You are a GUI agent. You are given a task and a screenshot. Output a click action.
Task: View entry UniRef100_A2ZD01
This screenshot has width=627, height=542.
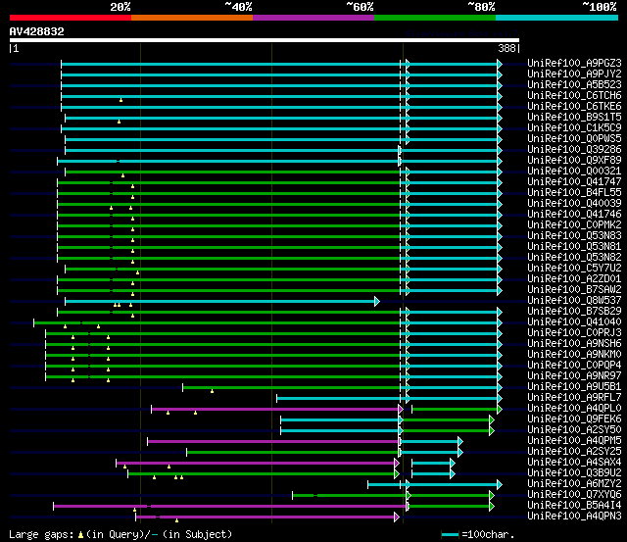click(574, 279)
